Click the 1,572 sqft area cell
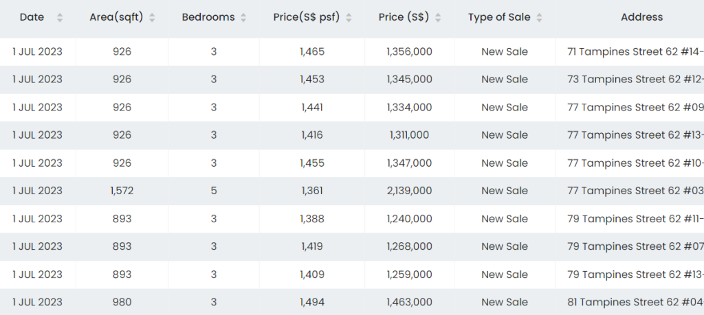The width and height of the screenshot is (704, 315). pos(122,191)
